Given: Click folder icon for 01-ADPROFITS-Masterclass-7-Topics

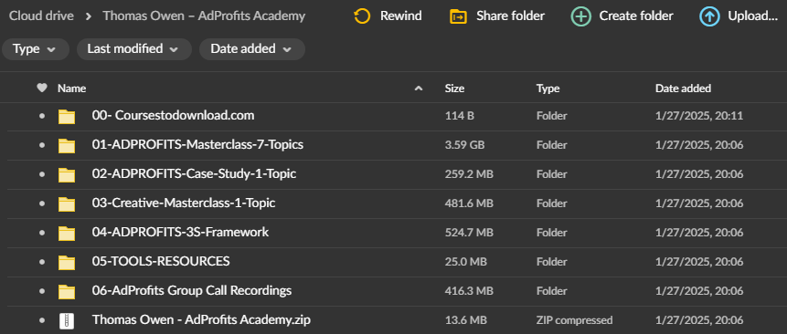Looking at the screenshot, I should click(x=67, y=146).
